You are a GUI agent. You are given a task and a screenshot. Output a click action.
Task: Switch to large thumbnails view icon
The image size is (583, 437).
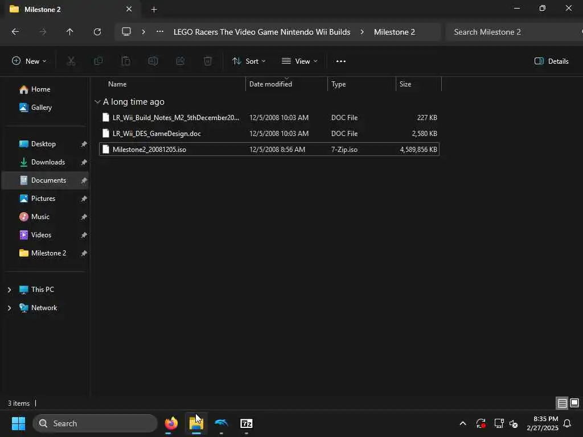[574, 403]
